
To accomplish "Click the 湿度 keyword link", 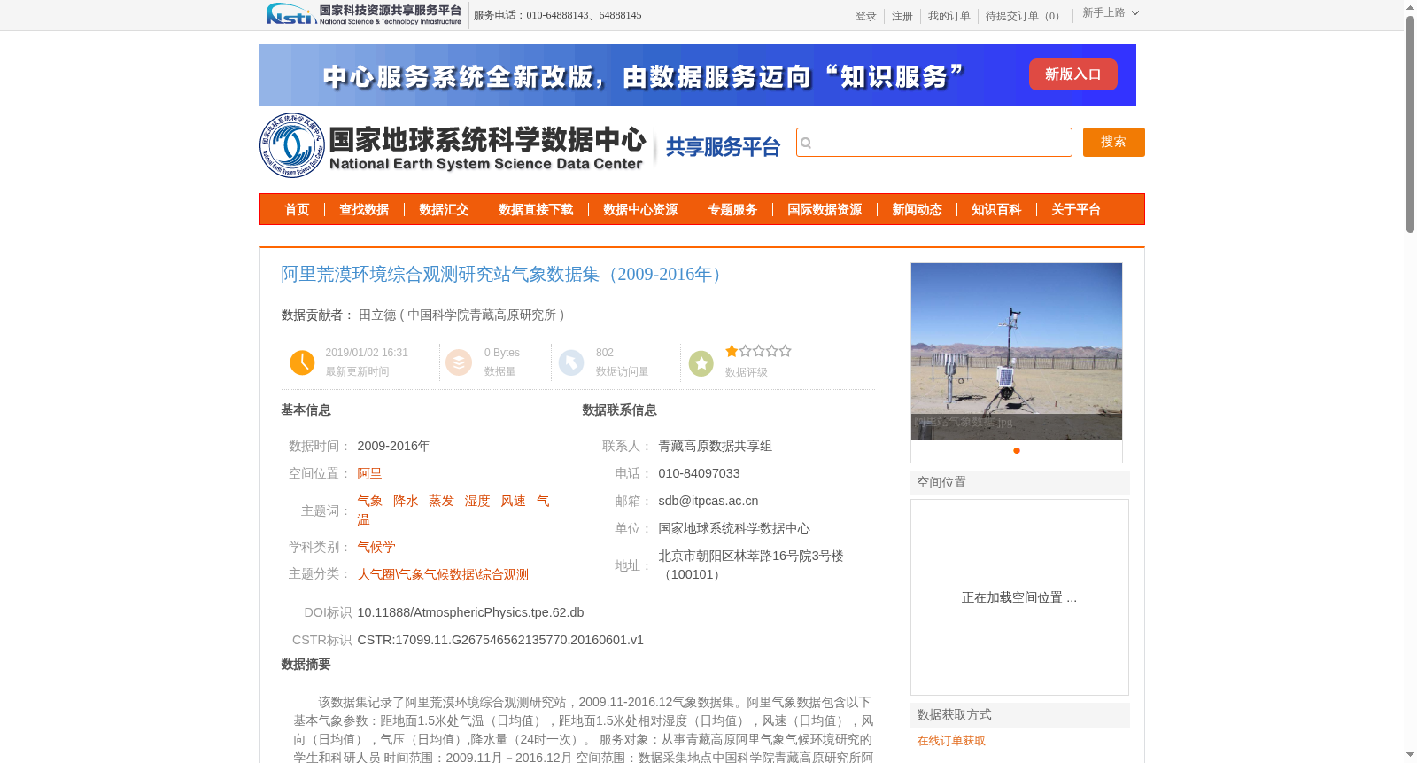I will [477, 501].
